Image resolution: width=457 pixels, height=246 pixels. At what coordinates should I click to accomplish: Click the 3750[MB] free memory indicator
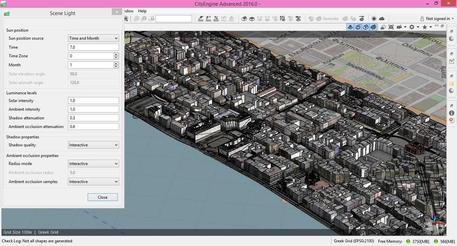418,242
